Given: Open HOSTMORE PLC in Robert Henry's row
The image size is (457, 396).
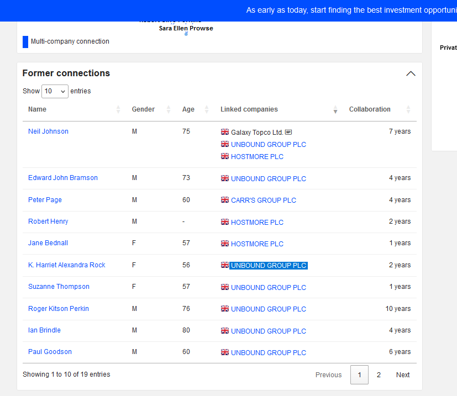Looking at the screenshot, I should [x=257, y=223].
